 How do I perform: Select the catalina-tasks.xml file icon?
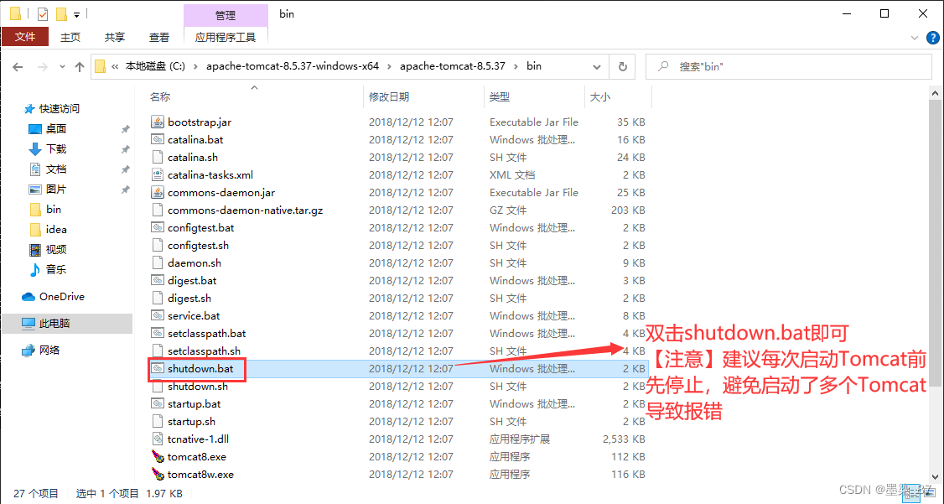click(x=157, y=174)
